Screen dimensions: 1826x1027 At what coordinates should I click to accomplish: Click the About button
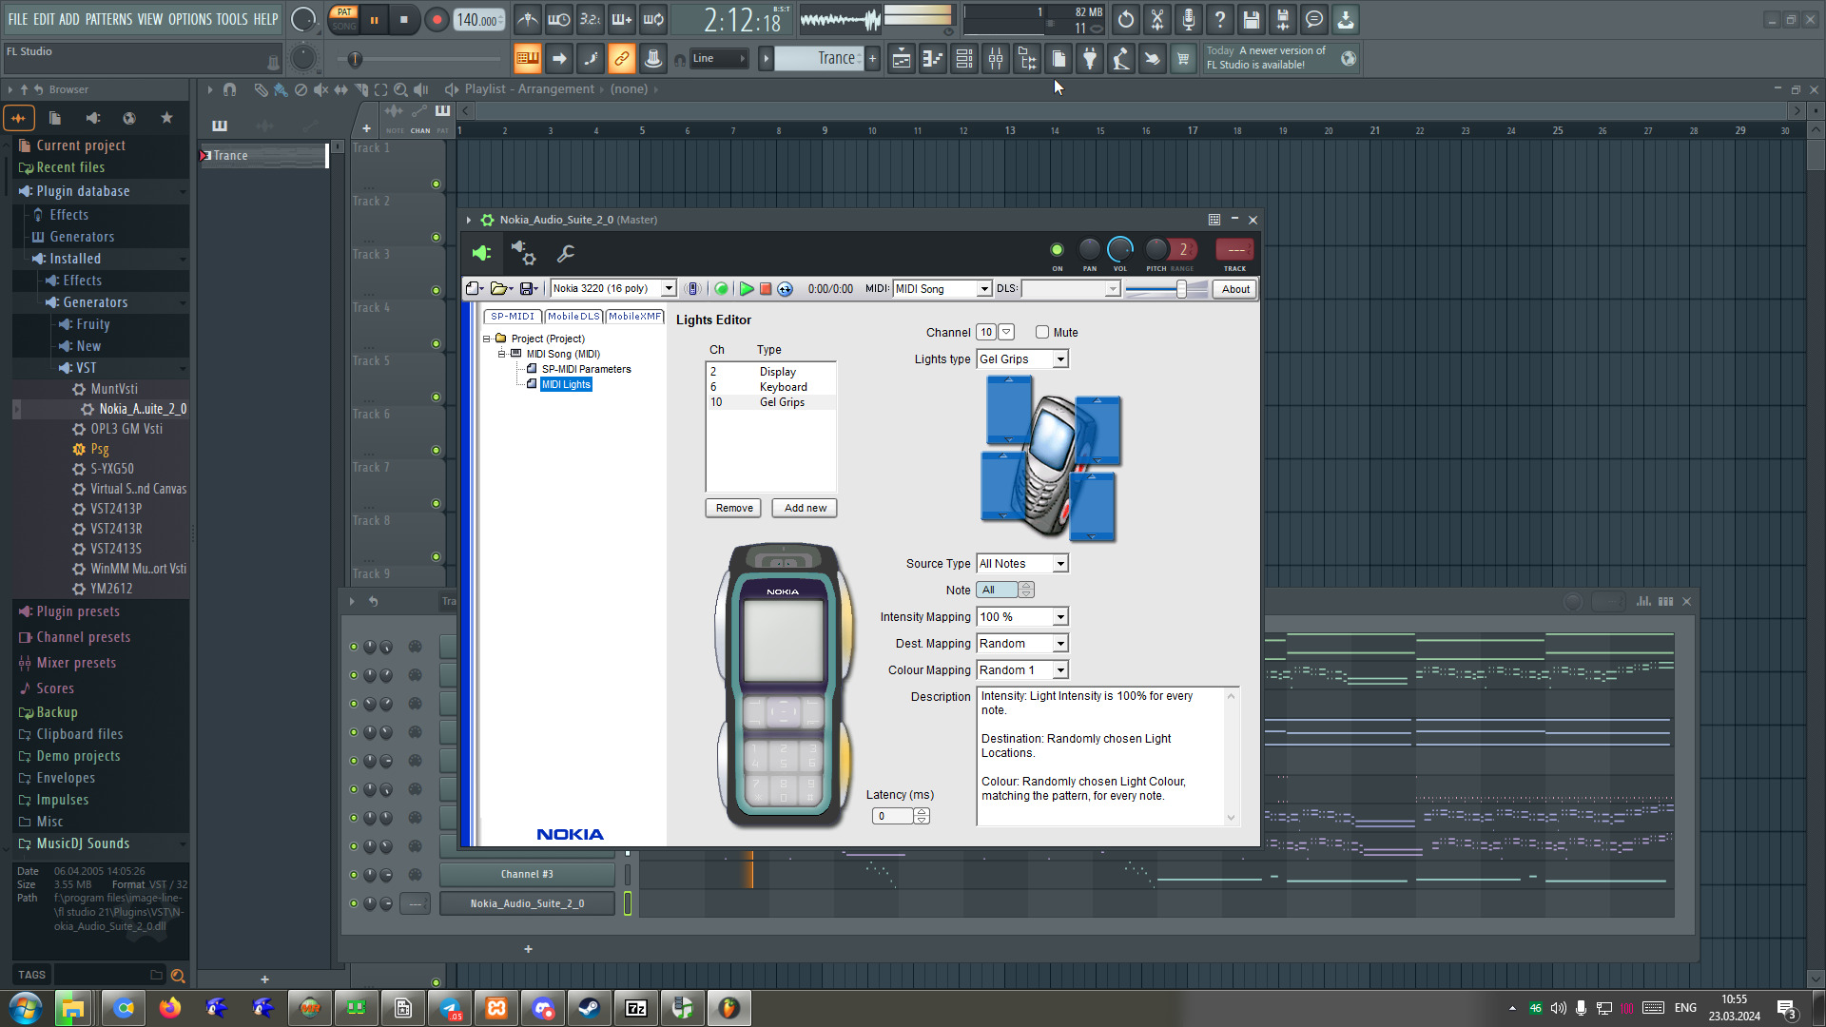pos(1235,289)
